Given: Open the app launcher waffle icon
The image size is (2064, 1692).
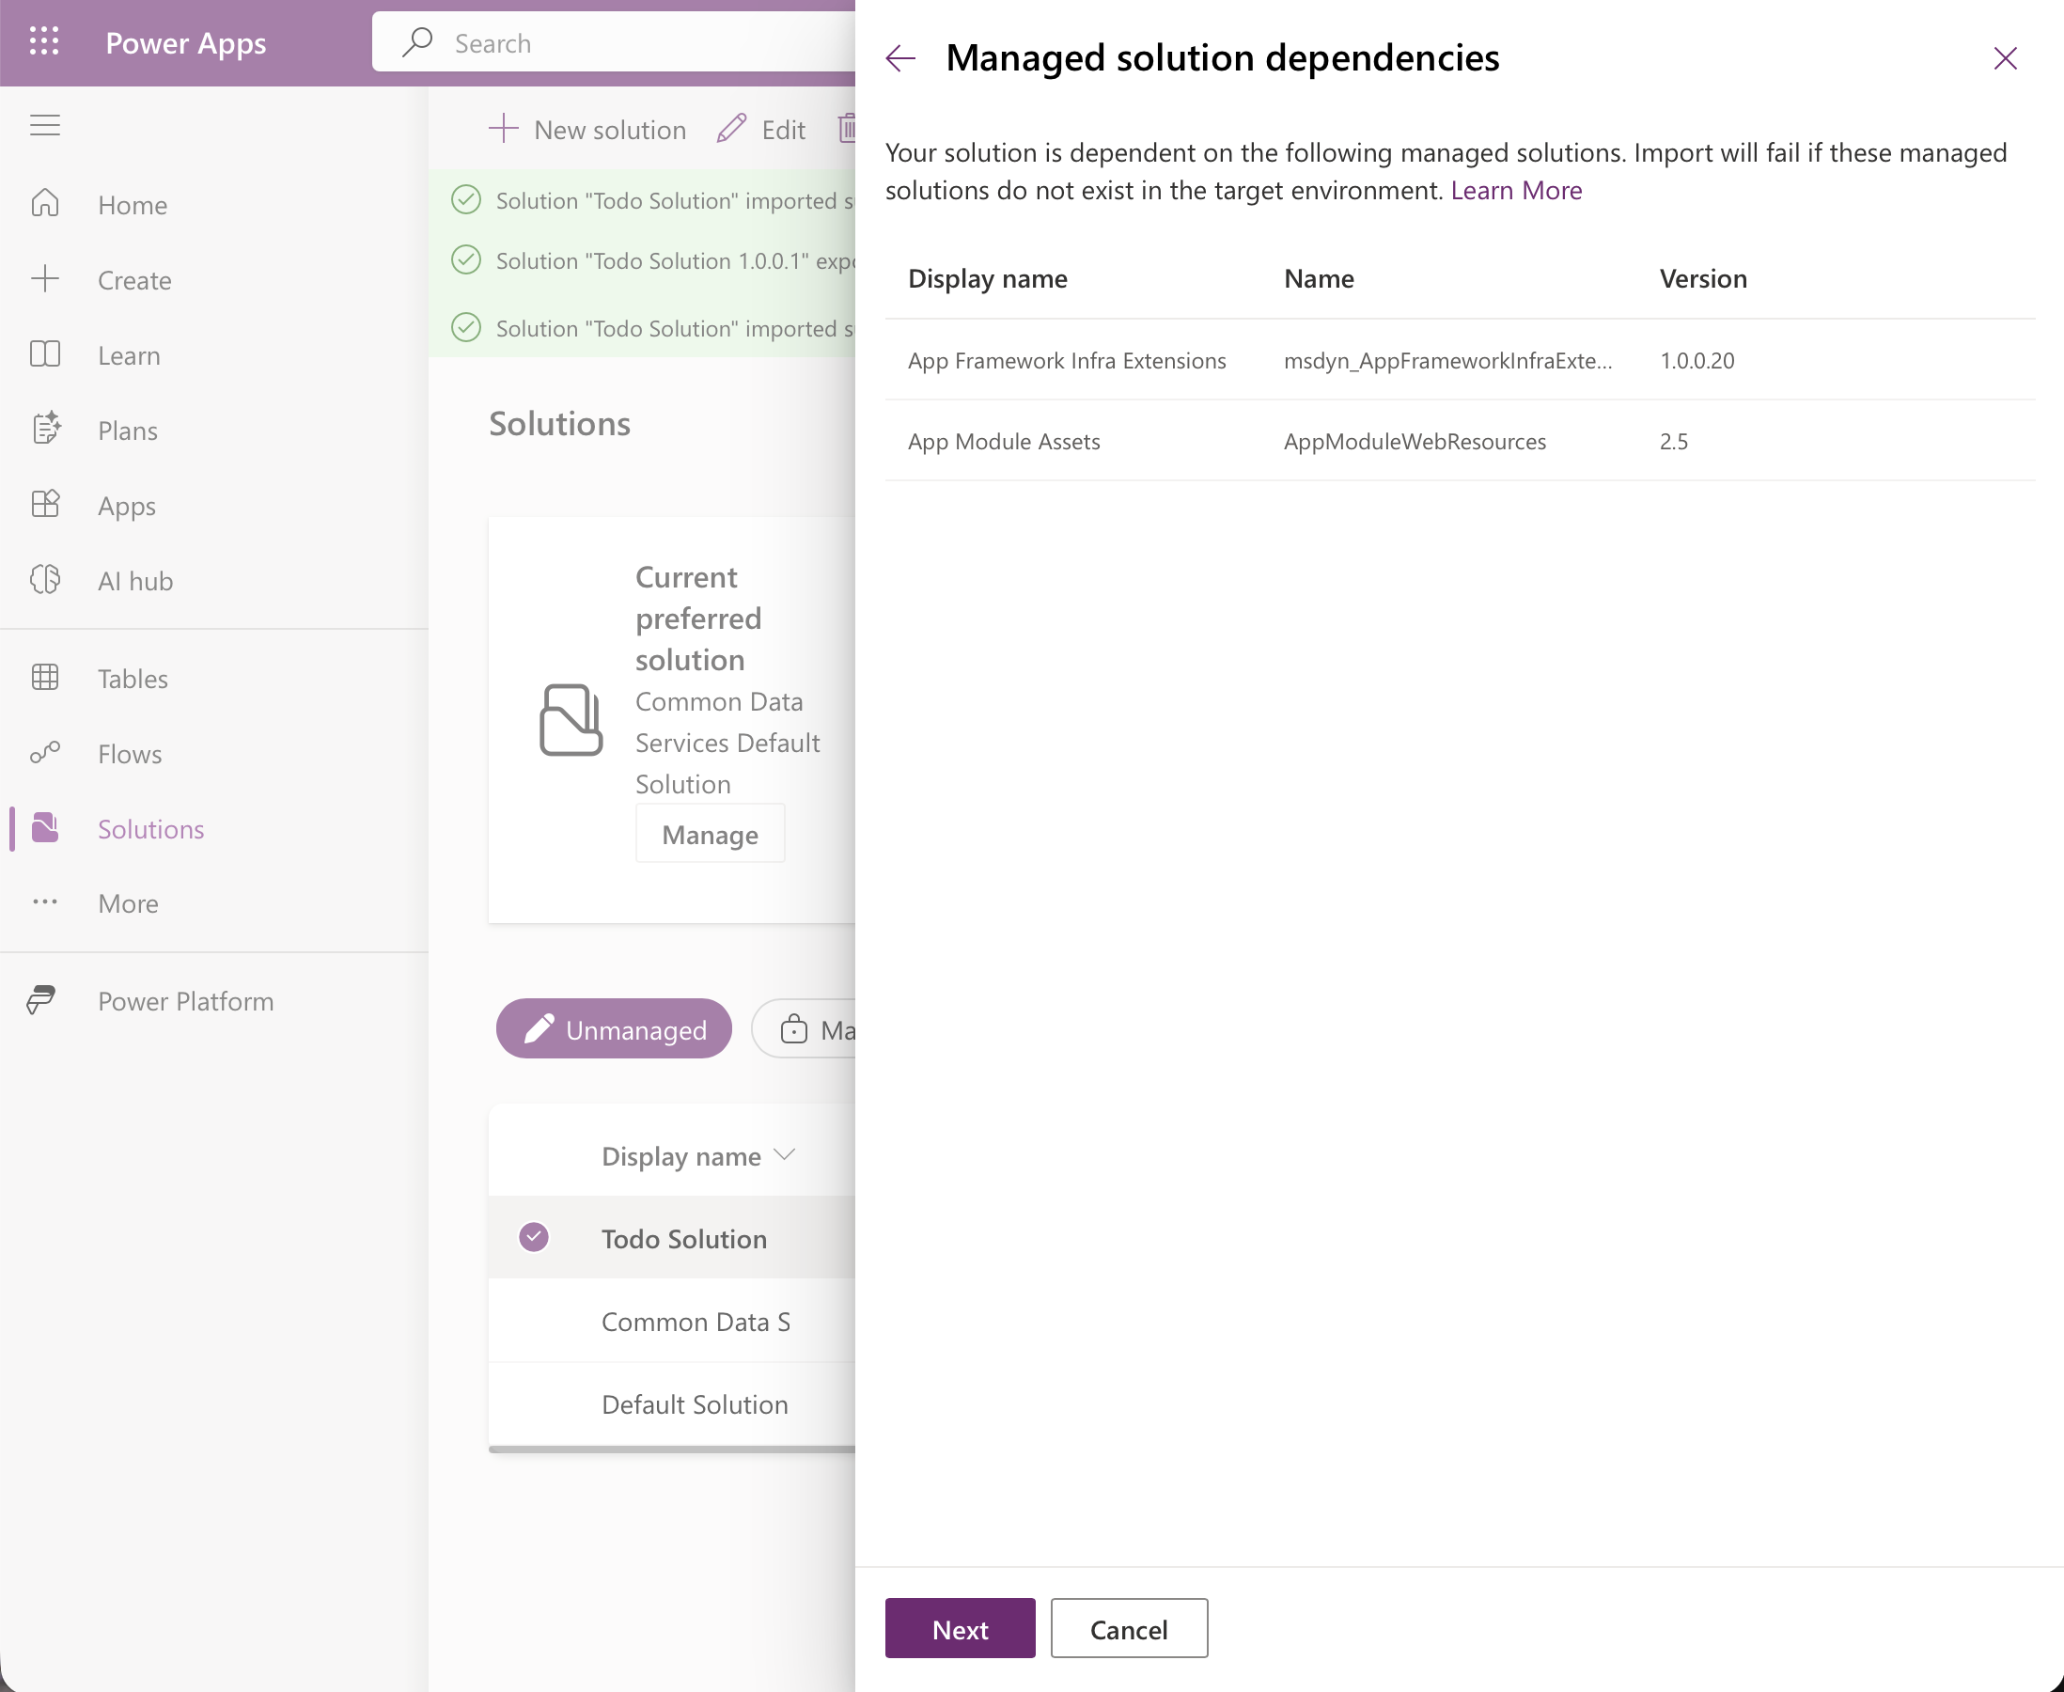Looking at the screenshot, I should coord(44,42).
